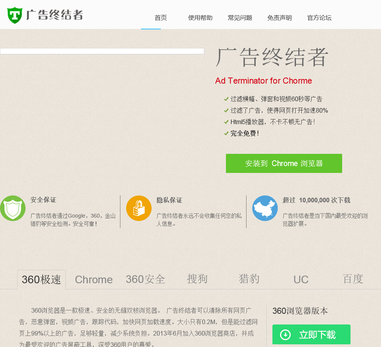The height and width of the screenshot is (347, 381).
Task: Click the 超过 10,000,000 次下载 heading
Action: pos(316,200)
